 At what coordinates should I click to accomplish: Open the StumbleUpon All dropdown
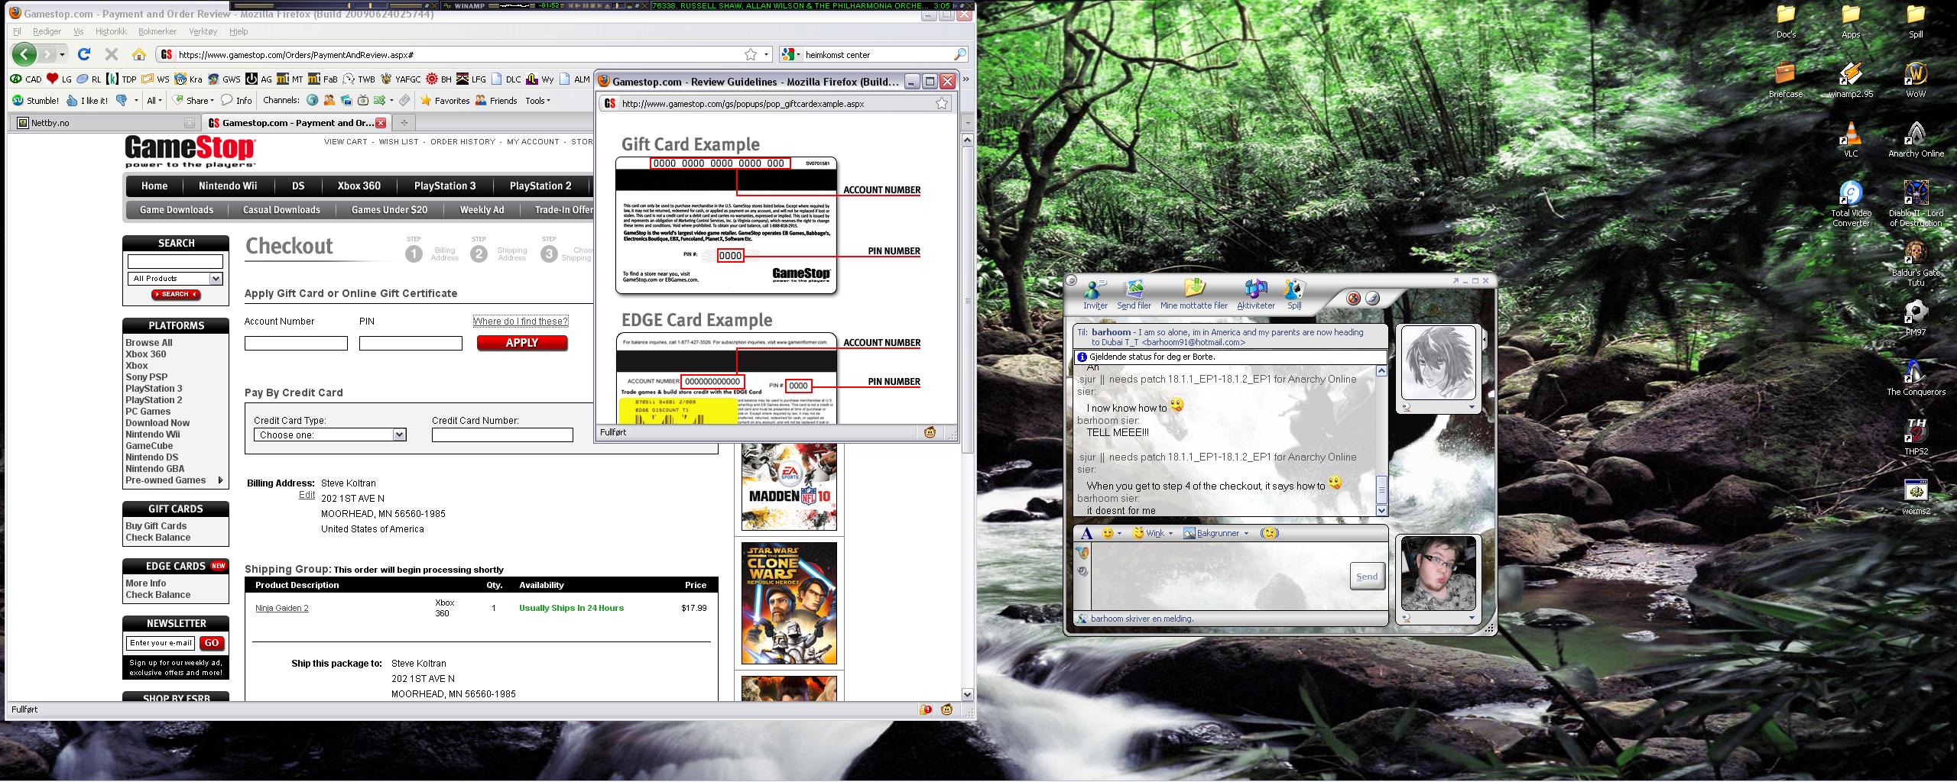154,100
